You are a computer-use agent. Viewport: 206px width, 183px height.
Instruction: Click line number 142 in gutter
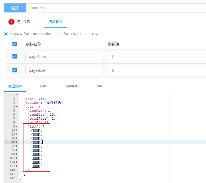tap(12, 178)
